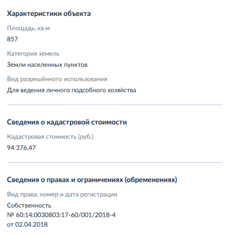The image size is (227, 235).
Task: Select the text "Земли населенных пунктов"
Action: pyautogui.click(x=47, y=65)
